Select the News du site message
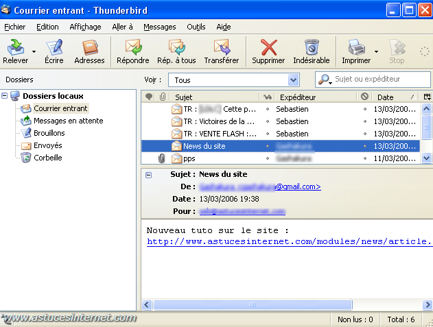Screen dimensions: 433x327 [281, 146]
